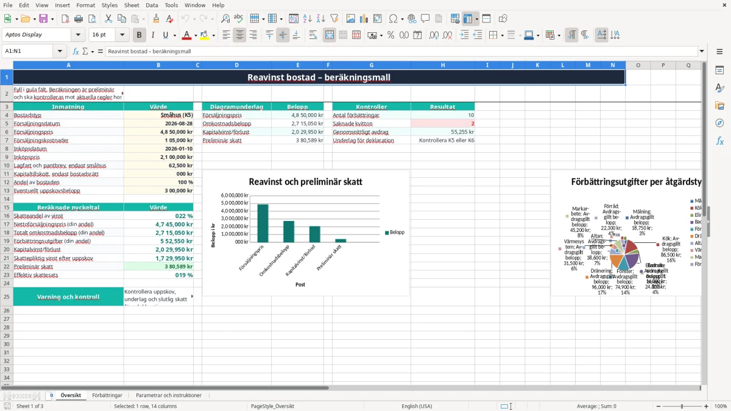731x411 pixels.
Task: Print the document with the printer icon
Action: [x=79, y=19]
